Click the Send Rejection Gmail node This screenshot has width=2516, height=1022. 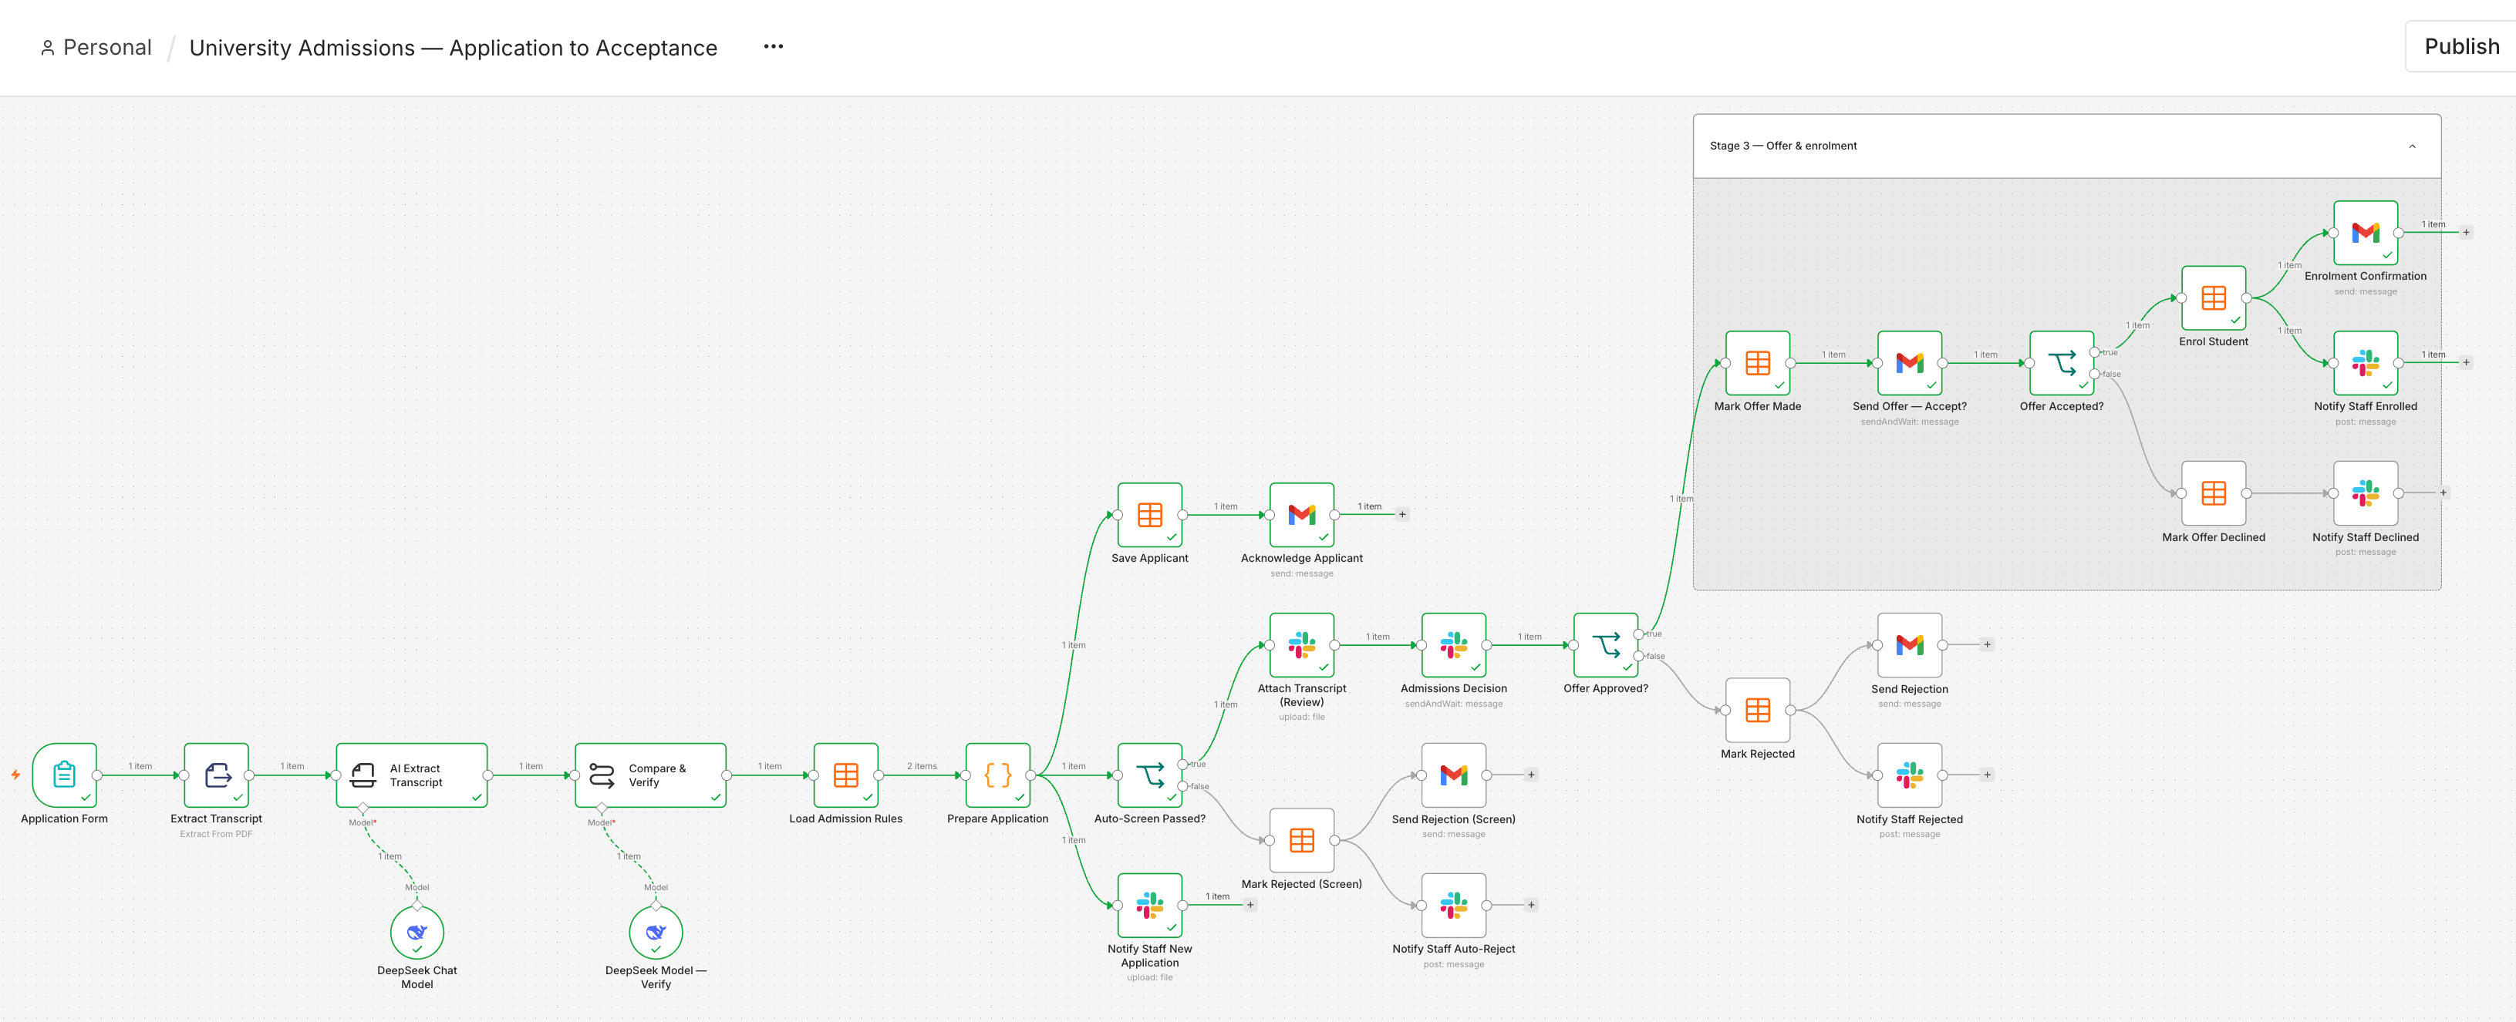[x=1910, y=644]
